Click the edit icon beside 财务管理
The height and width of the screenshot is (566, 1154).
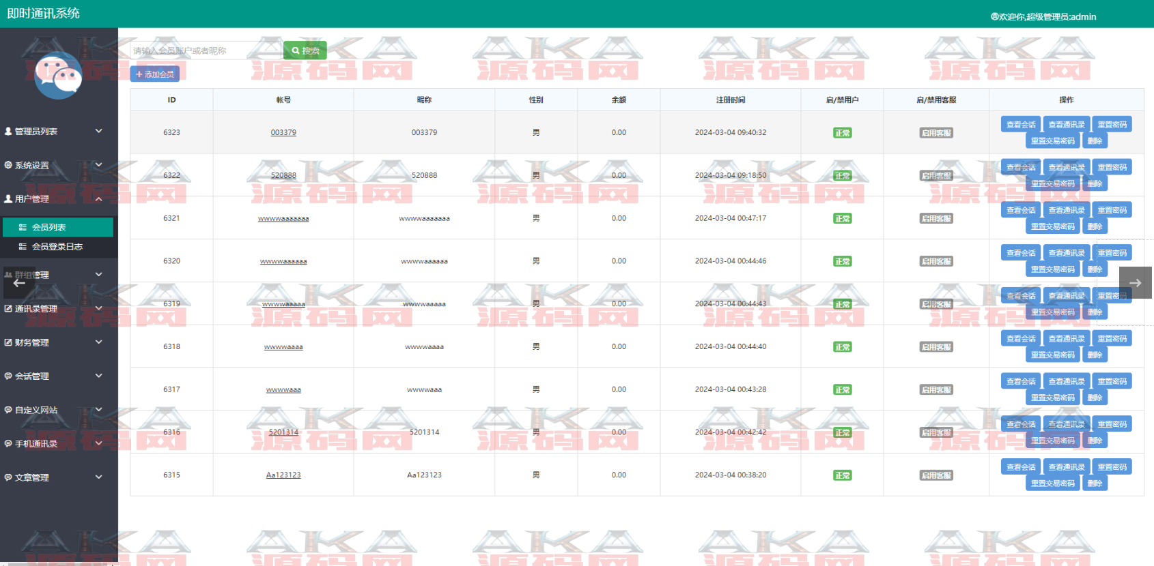(x=8, y=342)
